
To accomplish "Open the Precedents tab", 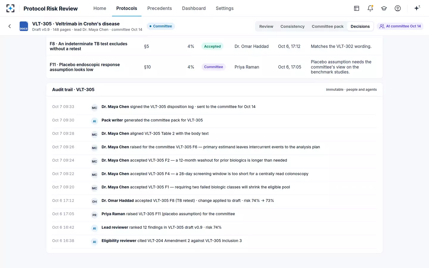I will point(159,8).
